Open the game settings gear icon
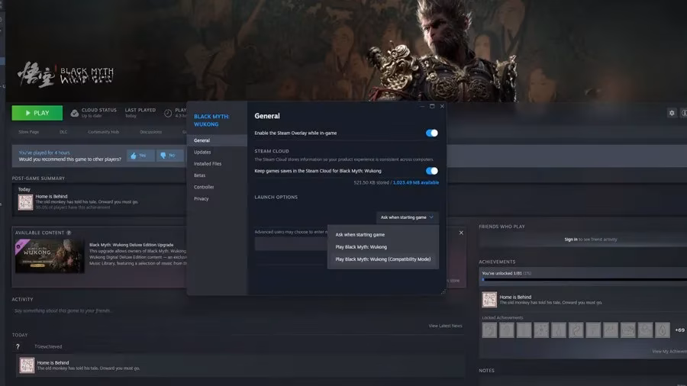Image resolution: width=687 pixels, height=386 pixels. (672, 113)
